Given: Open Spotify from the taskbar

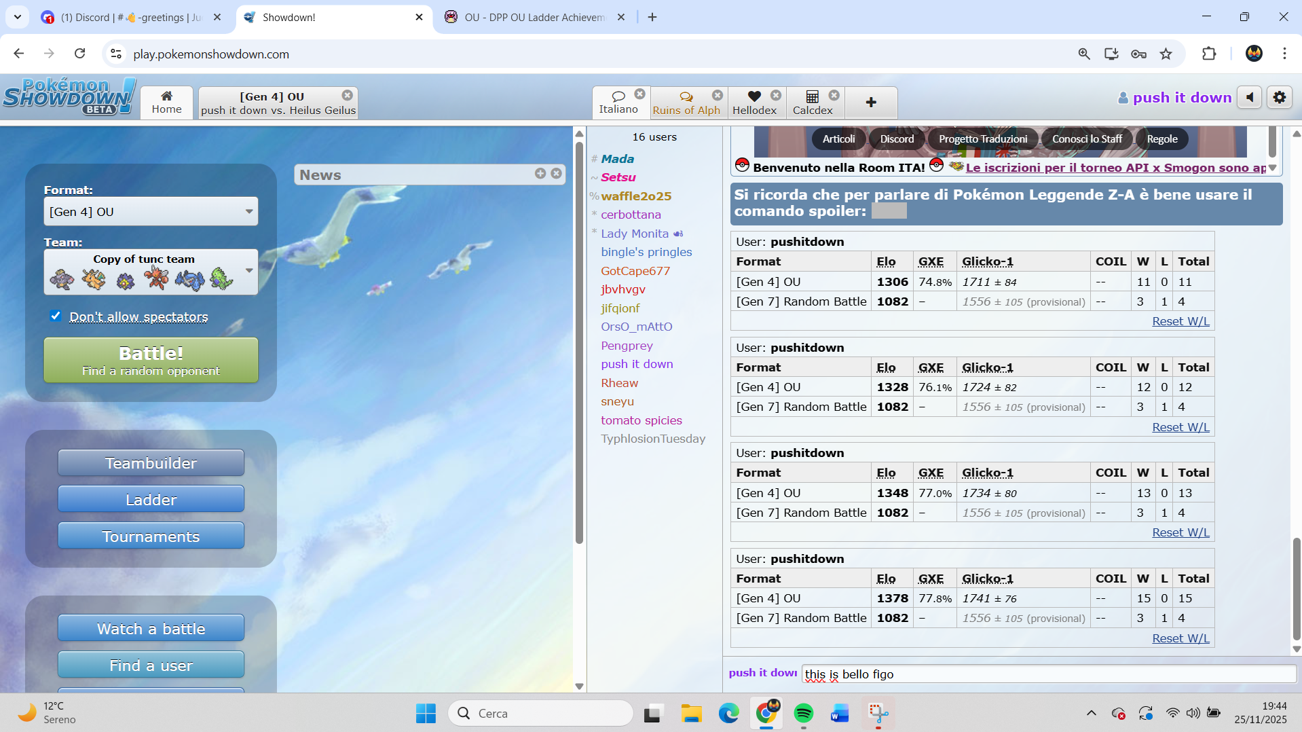Looking at the screenshot, I should tap(803, 713).
